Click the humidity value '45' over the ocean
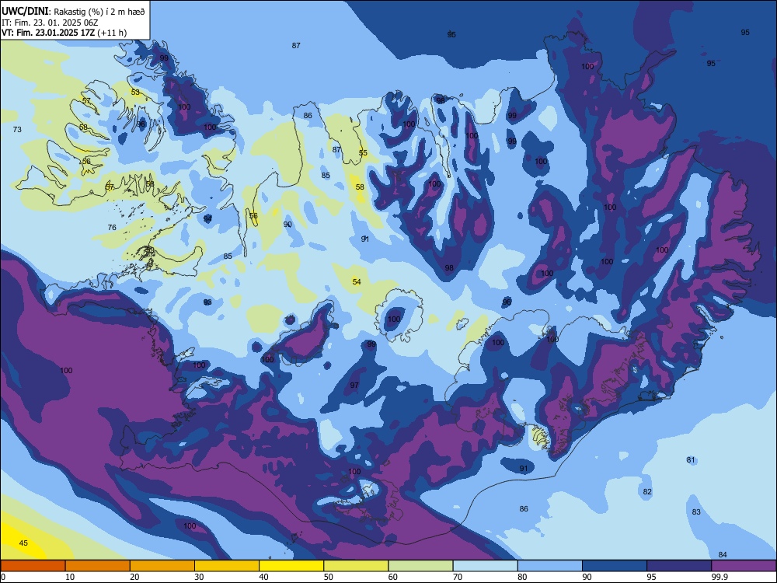The width and height of the screenshot is (777, 583). pos(23,543)
